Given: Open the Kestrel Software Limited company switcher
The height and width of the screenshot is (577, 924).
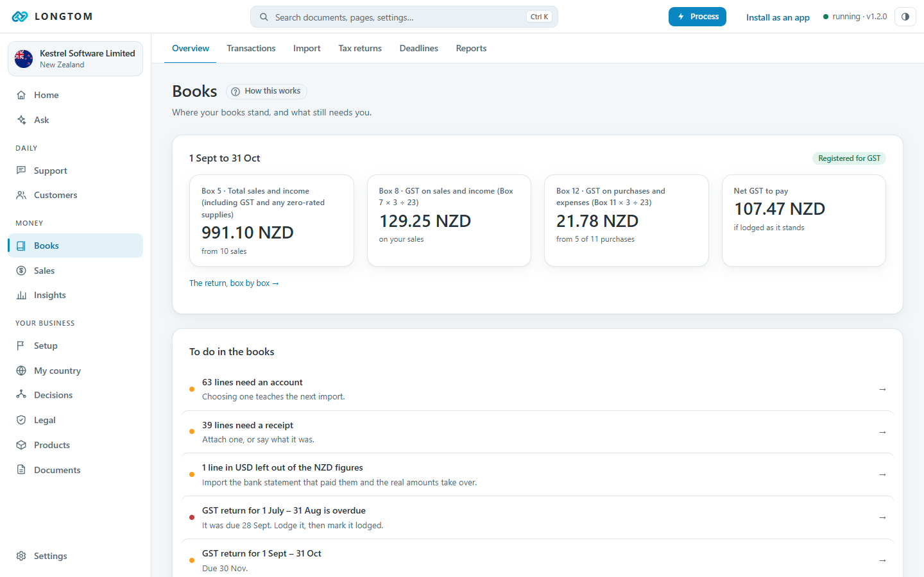Looking at the screenshot, I should point(75,59).
